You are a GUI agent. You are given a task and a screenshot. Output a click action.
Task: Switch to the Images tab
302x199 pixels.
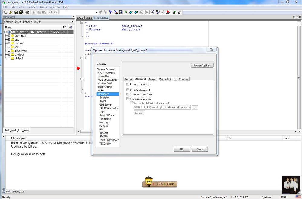coord(153,79)
